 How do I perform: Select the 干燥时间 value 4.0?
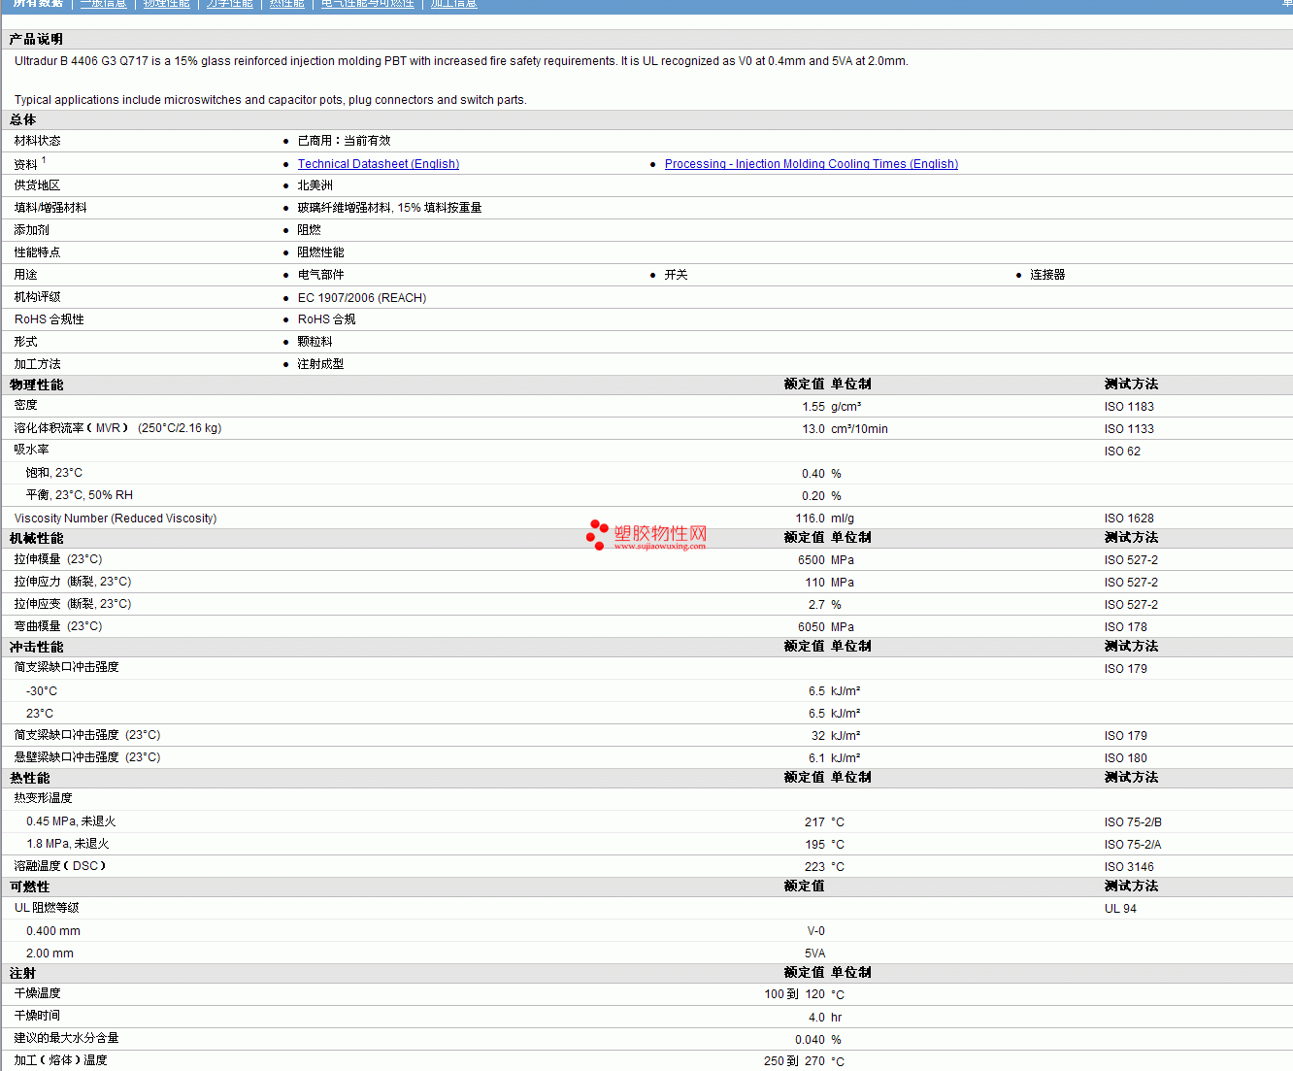click(x=816, y=1018)
